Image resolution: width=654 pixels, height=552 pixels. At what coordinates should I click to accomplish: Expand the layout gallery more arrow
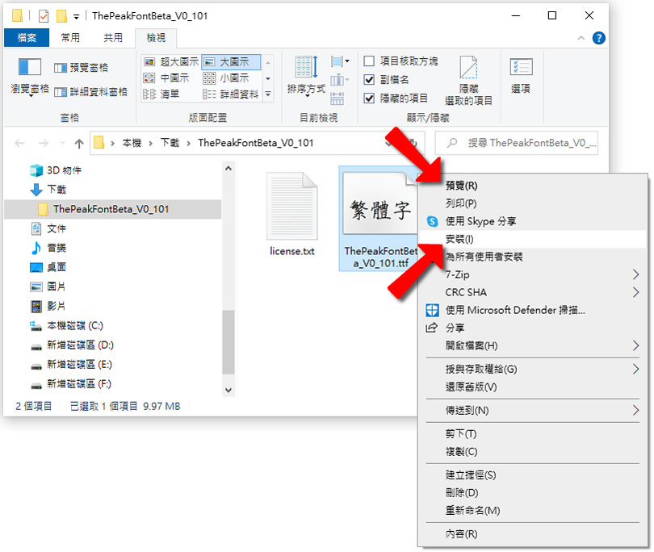click(x=268, y=94)
